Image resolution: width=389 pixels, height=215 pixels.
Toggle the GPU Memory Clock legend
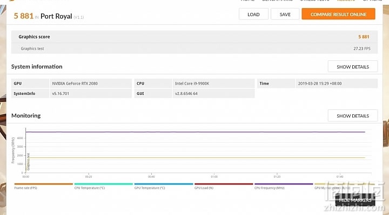pos(344,186)
